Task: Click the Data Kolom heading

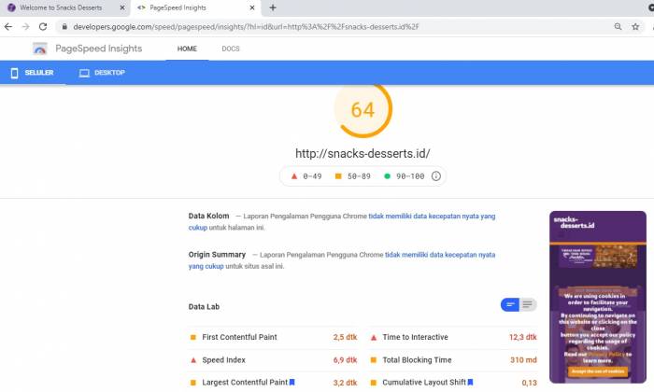Action: [208, 216]
